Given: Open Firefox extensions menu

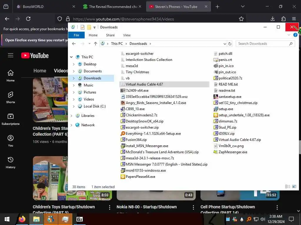Looking at the screenshot, I should click(283, 19).
